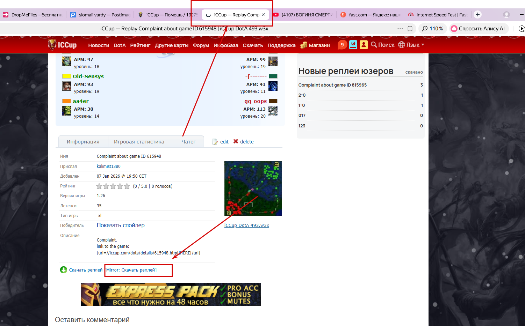Click the red delete cross icon
Screen dimensions: 525x326
point(236,141)
